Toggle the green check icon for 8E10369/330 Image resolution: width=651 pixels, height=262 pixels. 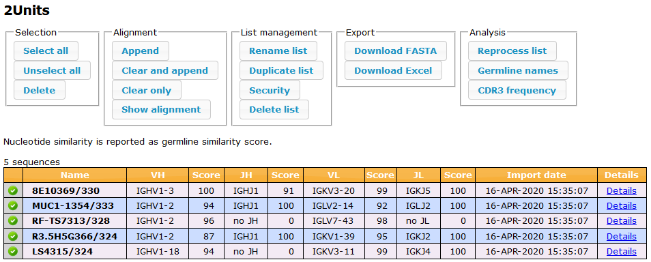tap(13, 191)
